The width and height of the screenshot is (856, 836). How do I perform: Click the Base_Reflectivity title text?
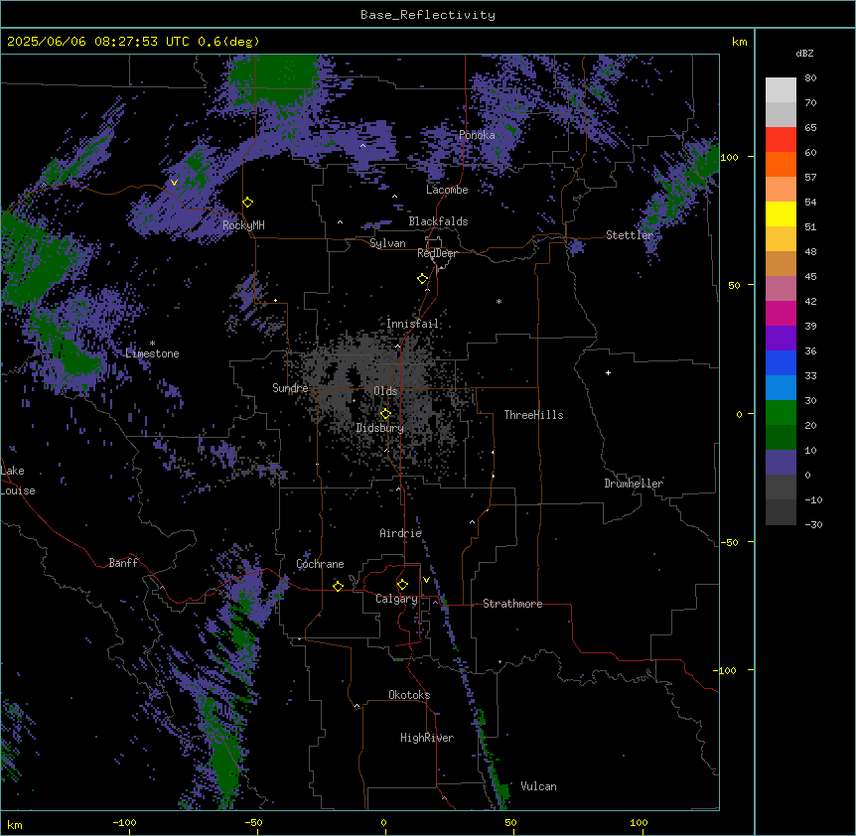click(427, 15)
